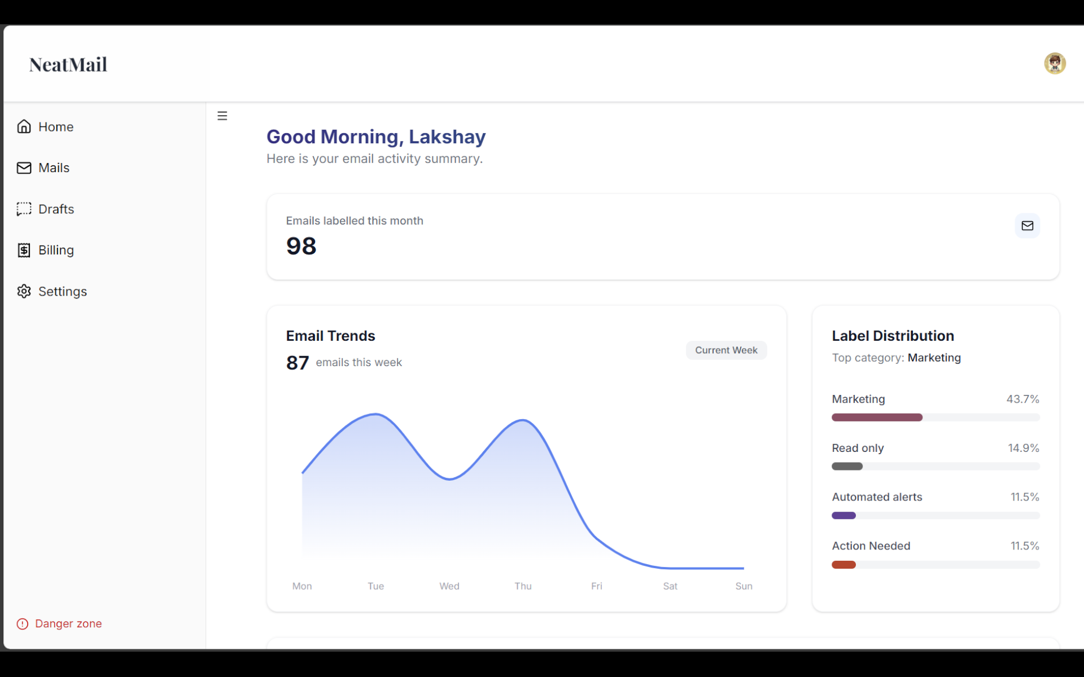
Task: Click the envelope icon on the labelled emails card
Action: pyautogui.click(x=1027, y=226)
